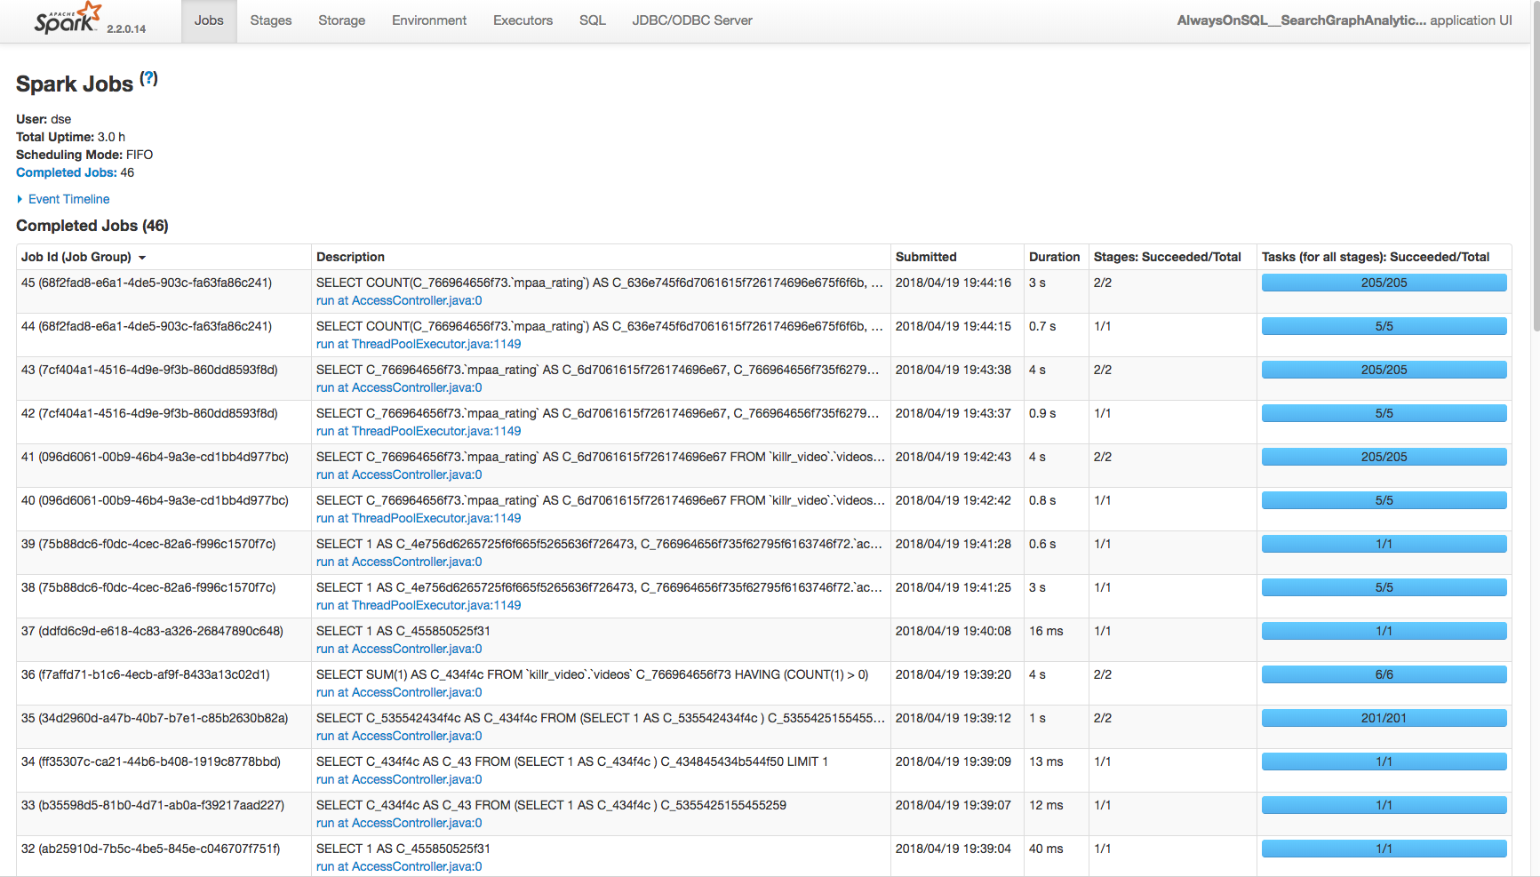Open the Storage tab
The image size is (1540, 877).
(x=342, y=20)
